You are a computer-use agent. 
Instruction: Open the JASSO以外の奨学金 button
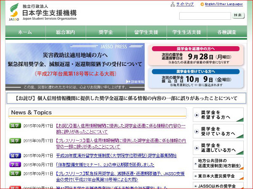coord(218,186)
